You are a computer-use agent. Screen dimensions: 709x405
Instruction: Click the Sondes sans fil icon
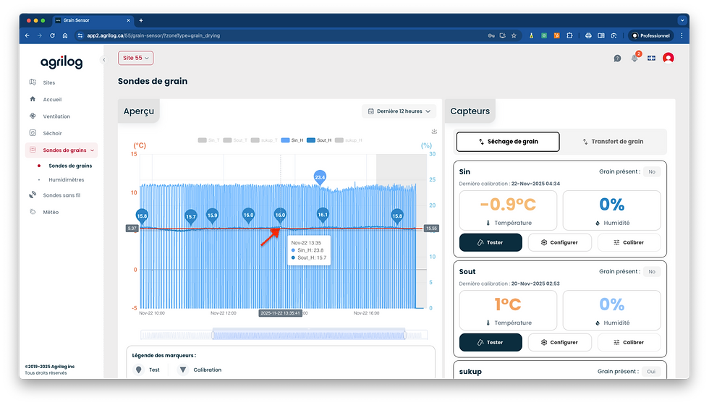tap(33, 195)
